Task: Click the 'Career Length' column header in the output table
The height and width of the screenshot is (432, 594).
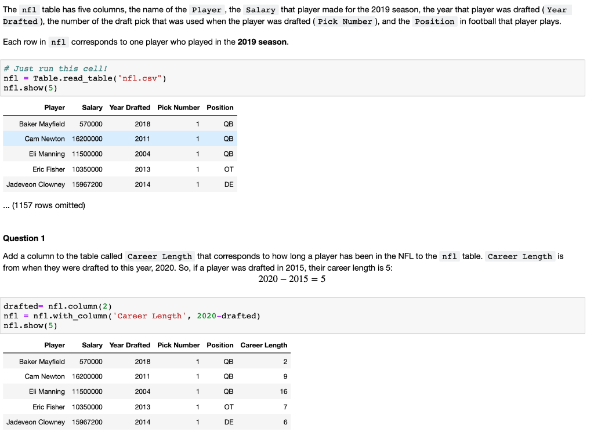Action: pyautogui.click(x=264, y=345)
